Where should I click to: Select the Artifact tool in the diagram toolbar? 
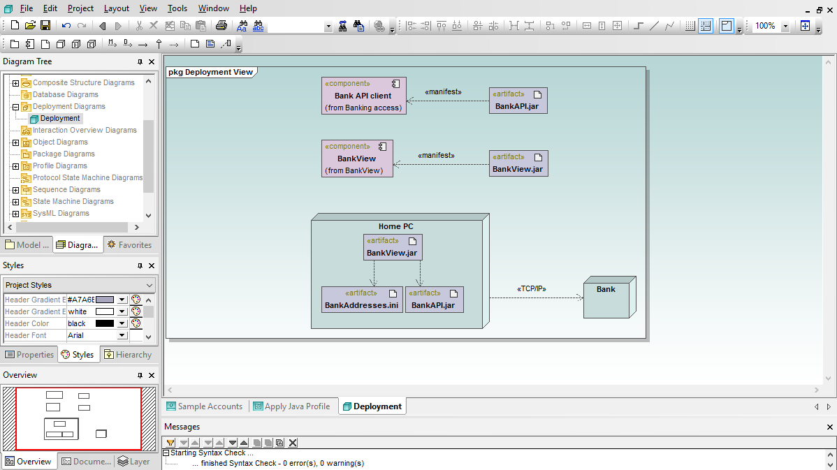coord(45,44)
